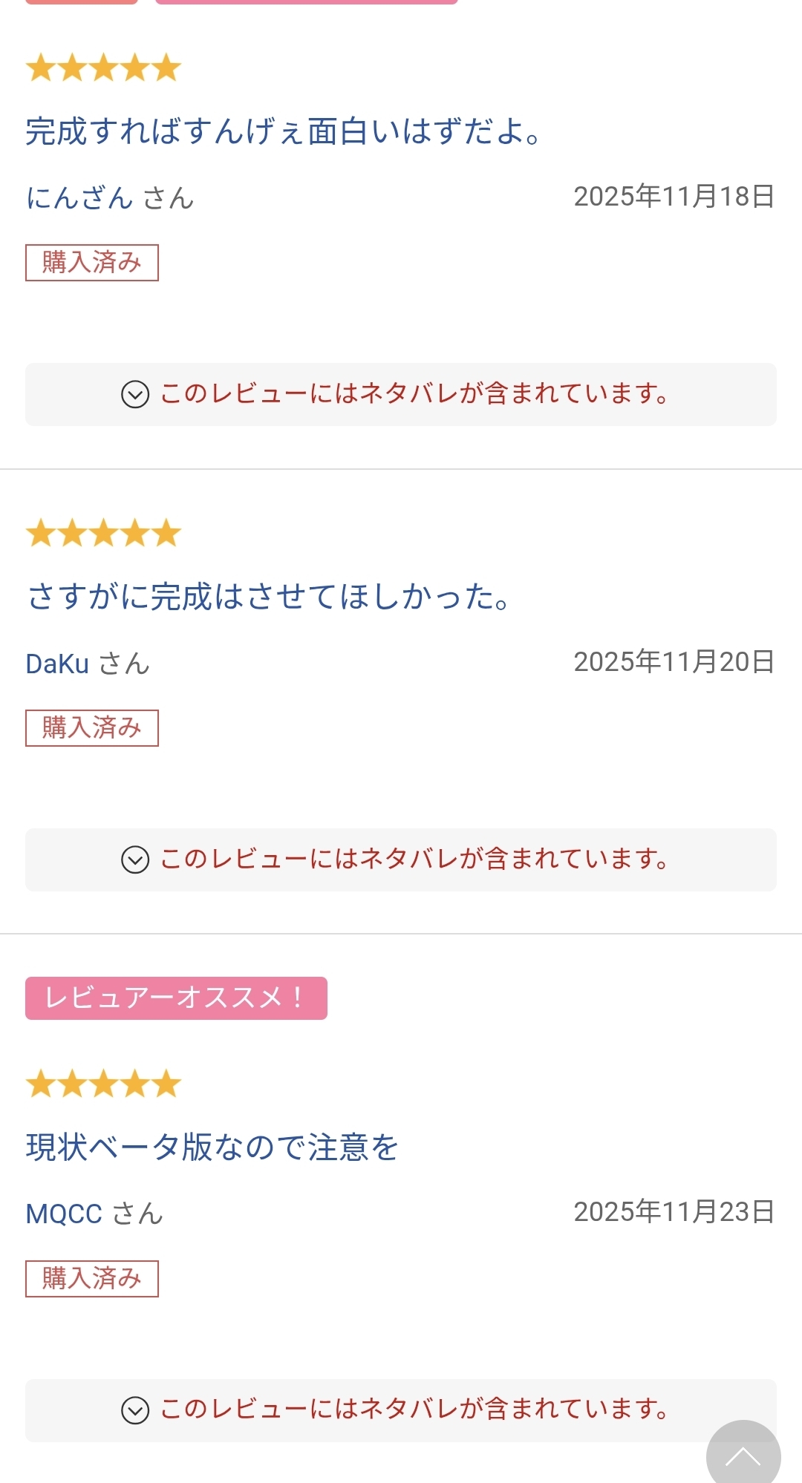This screenshot has width=802, height=1483.
Task: Tap the scroll-to-top arrow button
Action: click(x=743, y=1456)
